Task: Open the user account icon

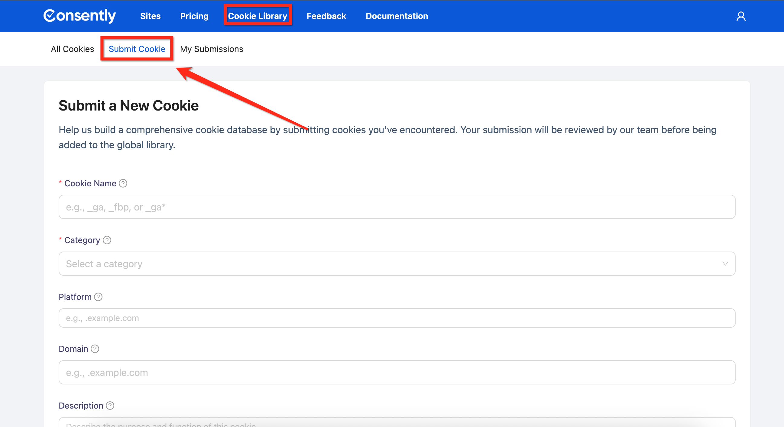Action: point(741,16)
